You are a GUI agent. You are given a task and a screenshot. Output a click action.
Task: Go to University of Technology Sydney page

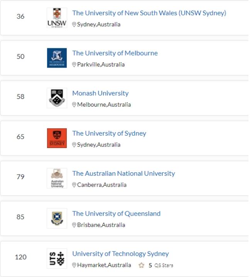pyautogui.click(x=120, y=254)
